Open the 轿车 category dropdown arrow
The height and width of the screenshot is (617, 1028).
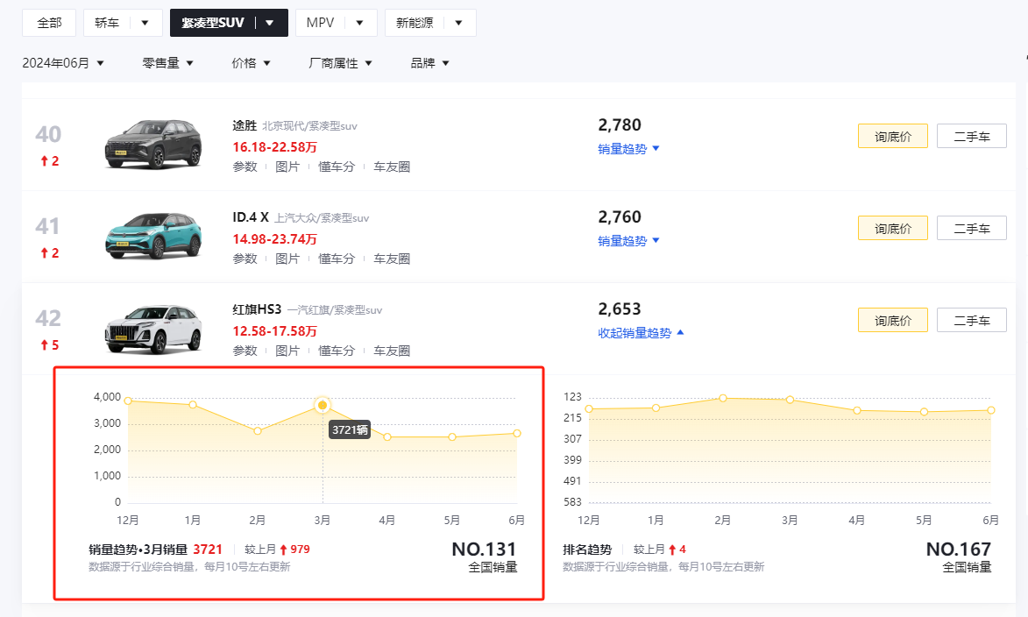(x=145, y=23)
